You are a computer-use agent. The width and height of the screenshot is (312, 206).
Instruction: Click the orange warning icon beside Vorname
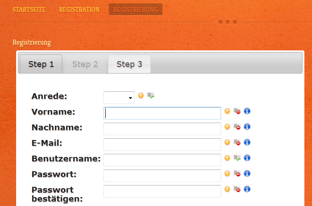[x=227, y=111]
